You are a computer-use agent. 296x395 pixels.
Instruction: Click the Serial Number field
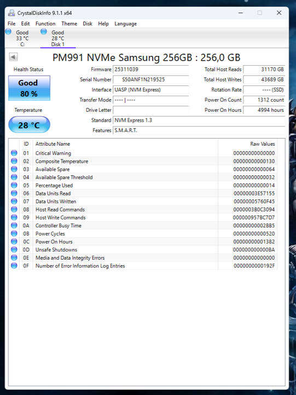151,79
